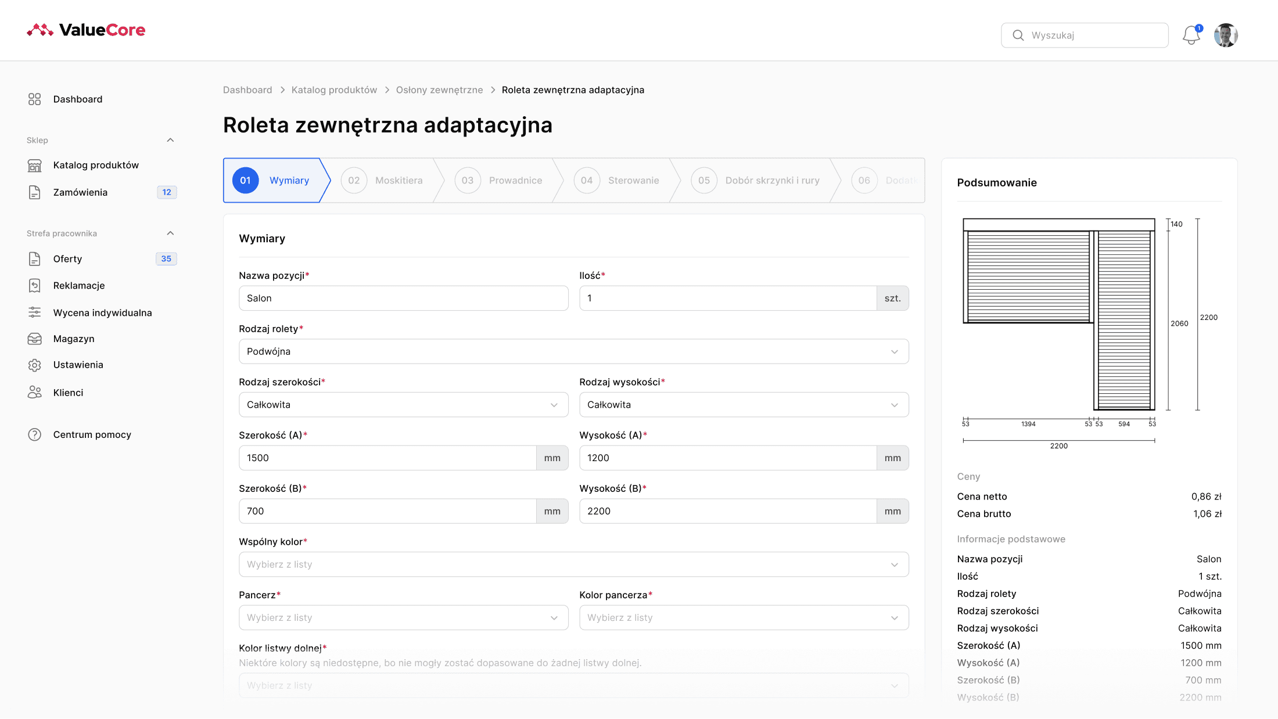Collapse the Sklep sidebar section
The width and height of the screenshot is (1278, 719).
click(170, 139)
